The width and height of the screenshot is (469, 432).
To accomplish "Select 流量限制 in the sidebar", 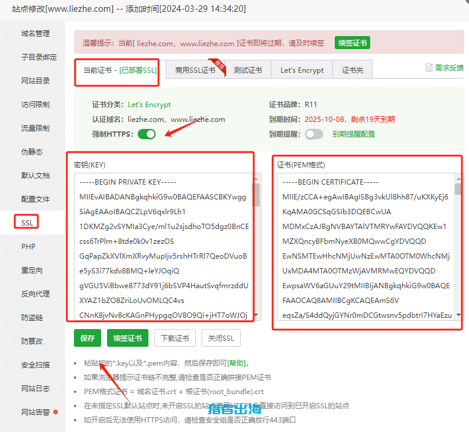I will point(35,128).
